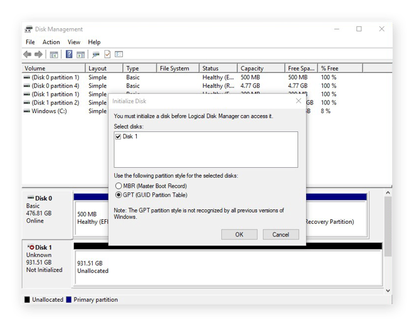Click the black Unallocated legend swatch

[27, 300]
